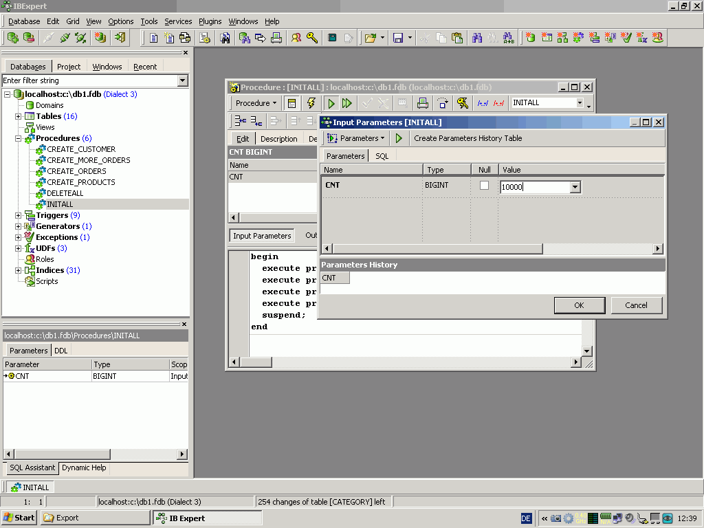Image resolution: width=704 pixels, height=528 pixels.
Task: Open the Database menu
Action: (x=24, y=21)
